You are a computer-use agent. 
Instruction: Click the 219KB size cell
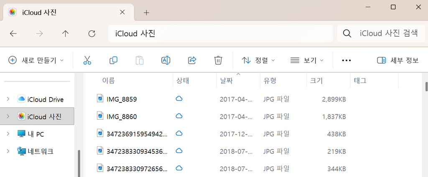click(x=336, y=151)
